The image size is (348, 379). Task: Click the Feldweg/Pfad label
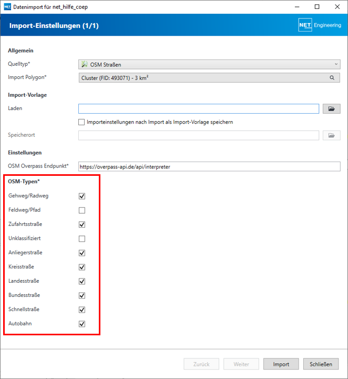click(x=24, y=210)
